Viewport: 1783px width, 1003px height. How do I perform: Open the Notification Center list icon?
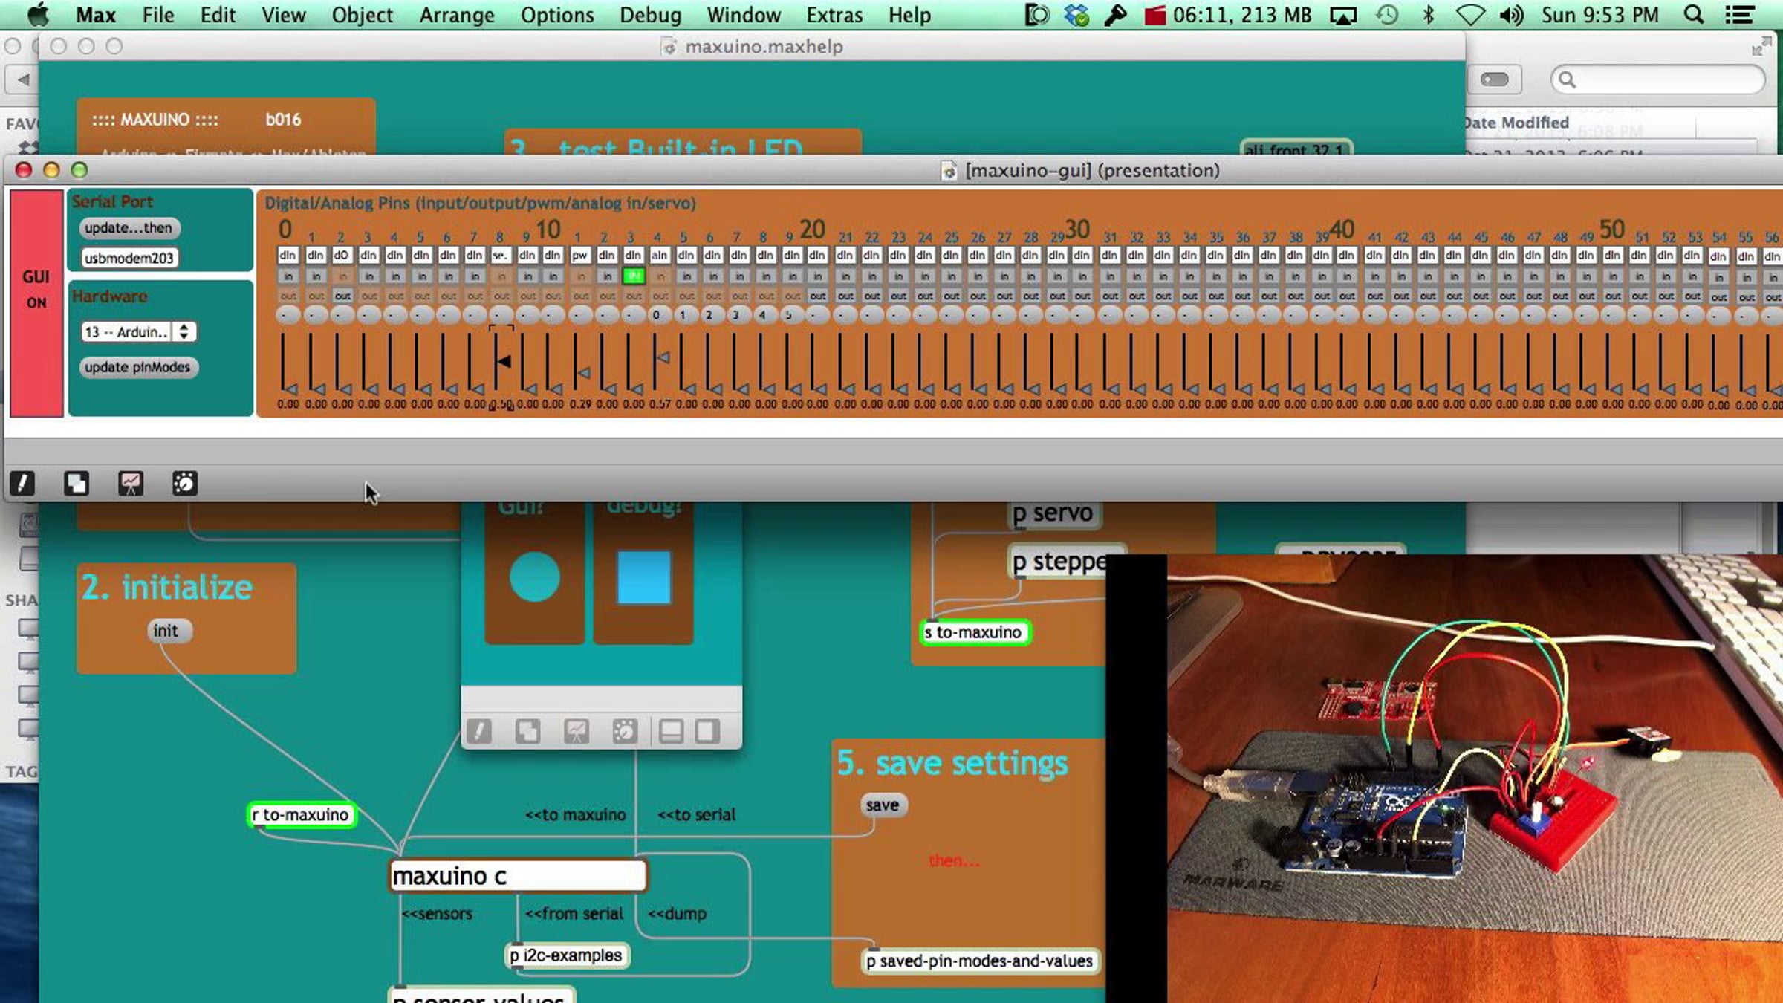(1739, 15)
